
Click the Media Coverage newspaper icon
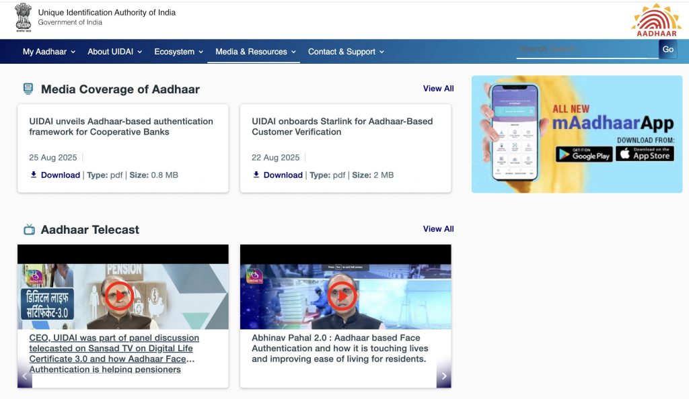click(28, 89)
